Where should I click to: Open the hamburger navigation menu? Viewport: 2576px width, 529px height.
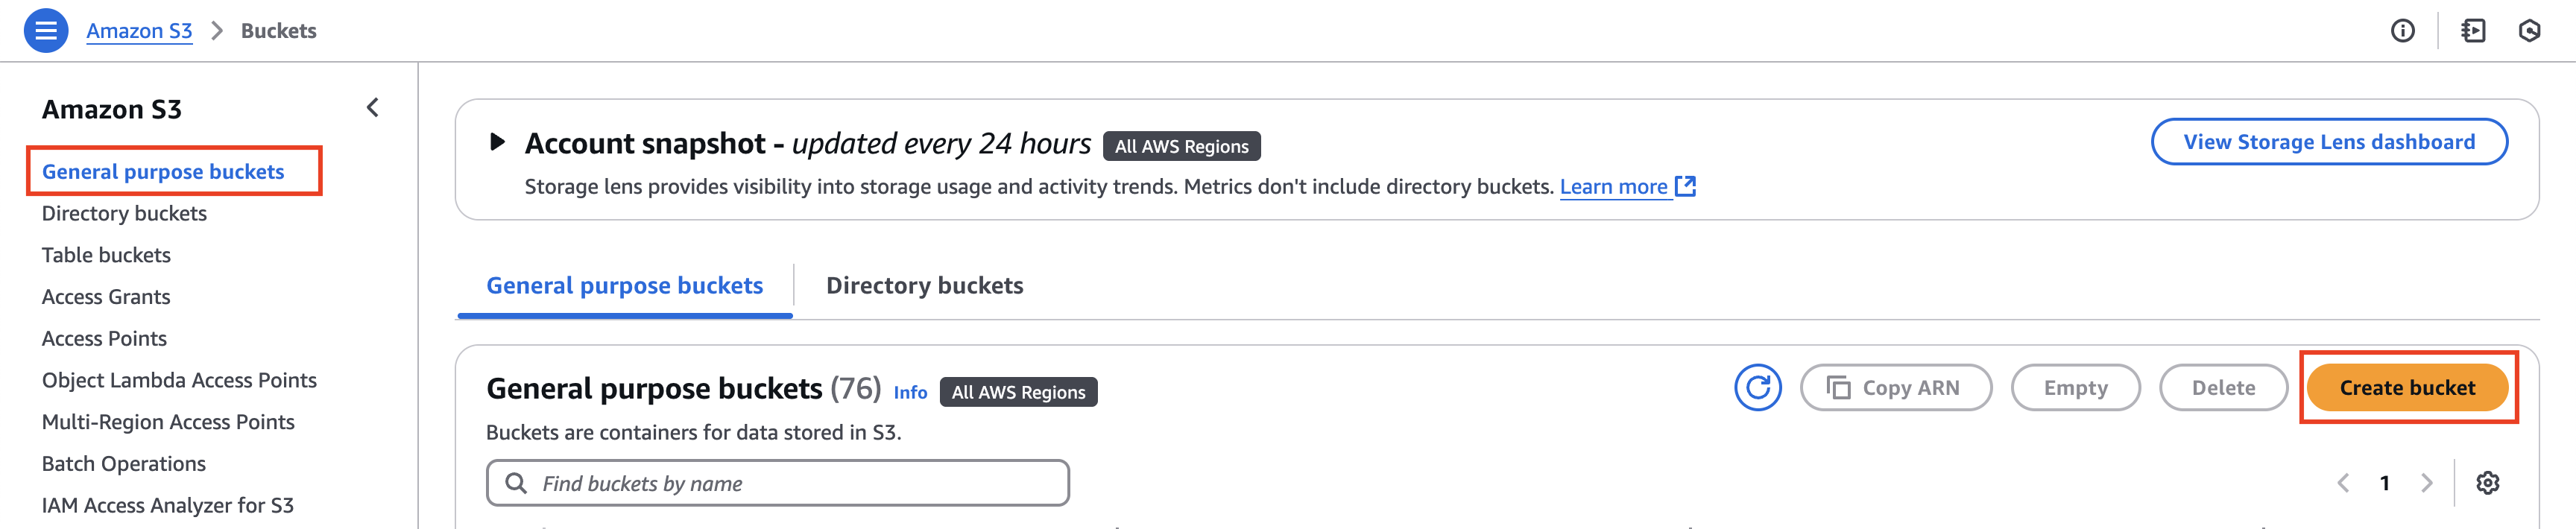tap(45, 31)
